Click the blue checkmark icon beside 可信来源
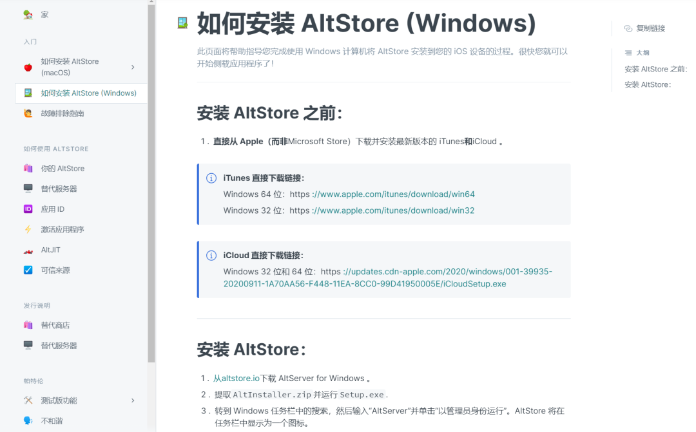696x432 pixels. point(28,270)
